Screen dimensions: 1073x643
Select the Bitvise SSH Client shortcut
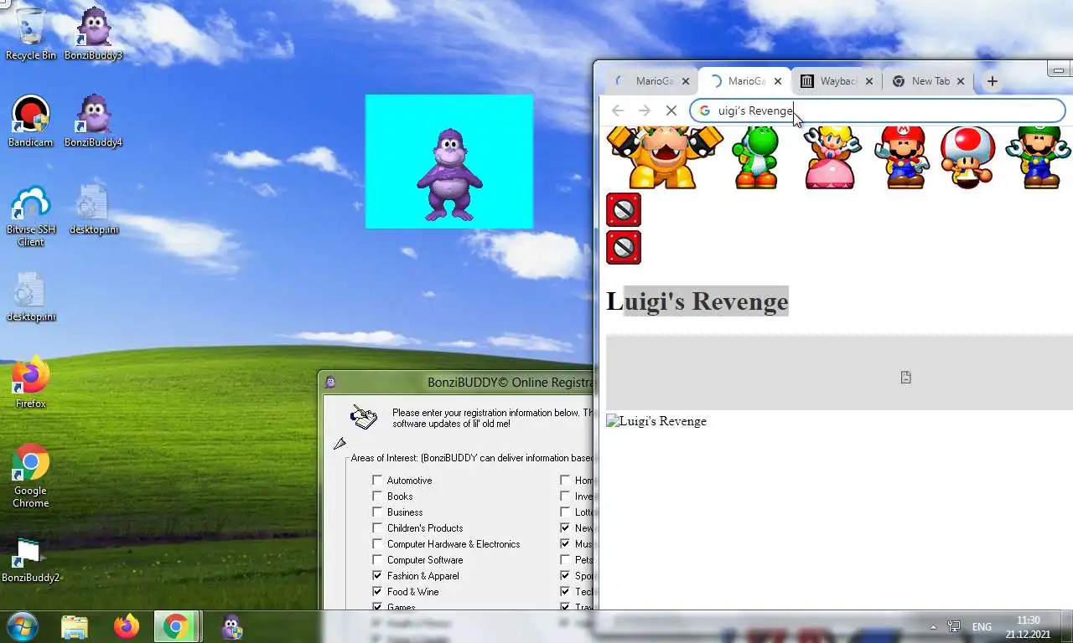pos(31,214)
